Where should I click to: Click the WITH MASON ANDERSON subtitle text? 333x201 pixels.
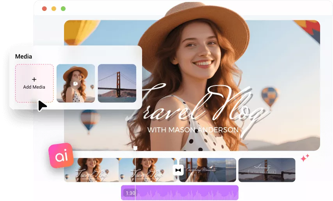point(193,130)
